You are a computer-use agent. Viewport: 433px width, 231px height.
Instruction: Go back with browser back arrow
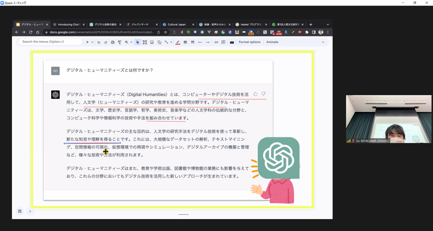17,32
